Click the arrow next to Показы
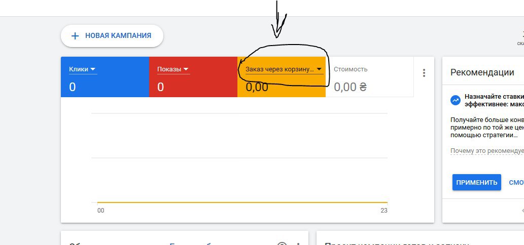 (x=186, y=69)
